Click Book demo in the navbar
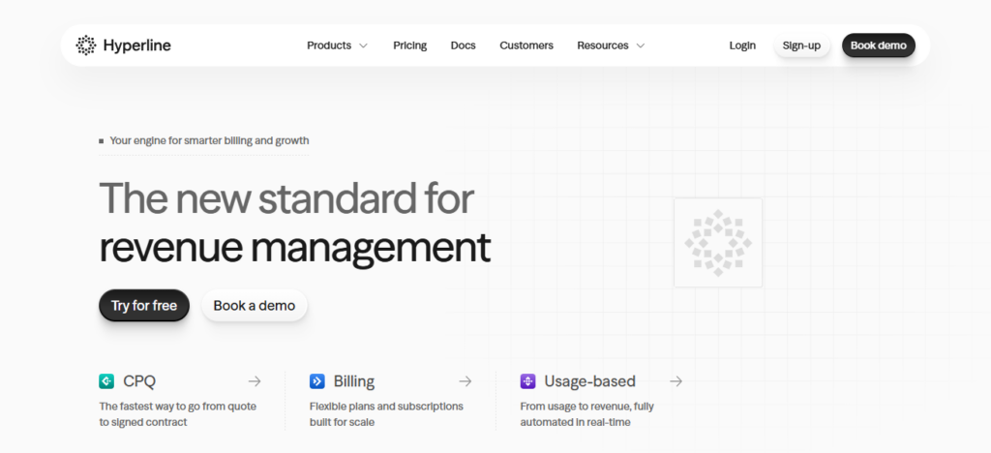Image resolution: width=991 pixels, height=453 pixels. point(878,45)
